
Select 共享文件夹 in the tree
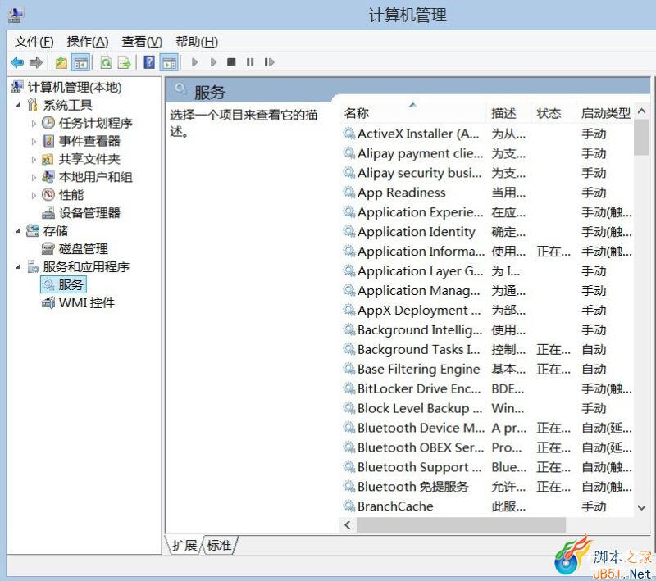pyautogui.click(x=89, y=159)
